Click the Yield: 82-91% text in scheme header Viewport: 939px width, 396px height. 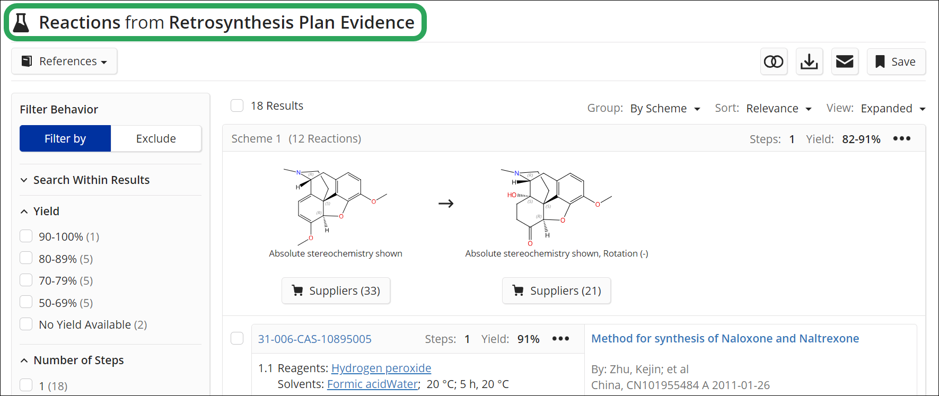pos(843,139)
